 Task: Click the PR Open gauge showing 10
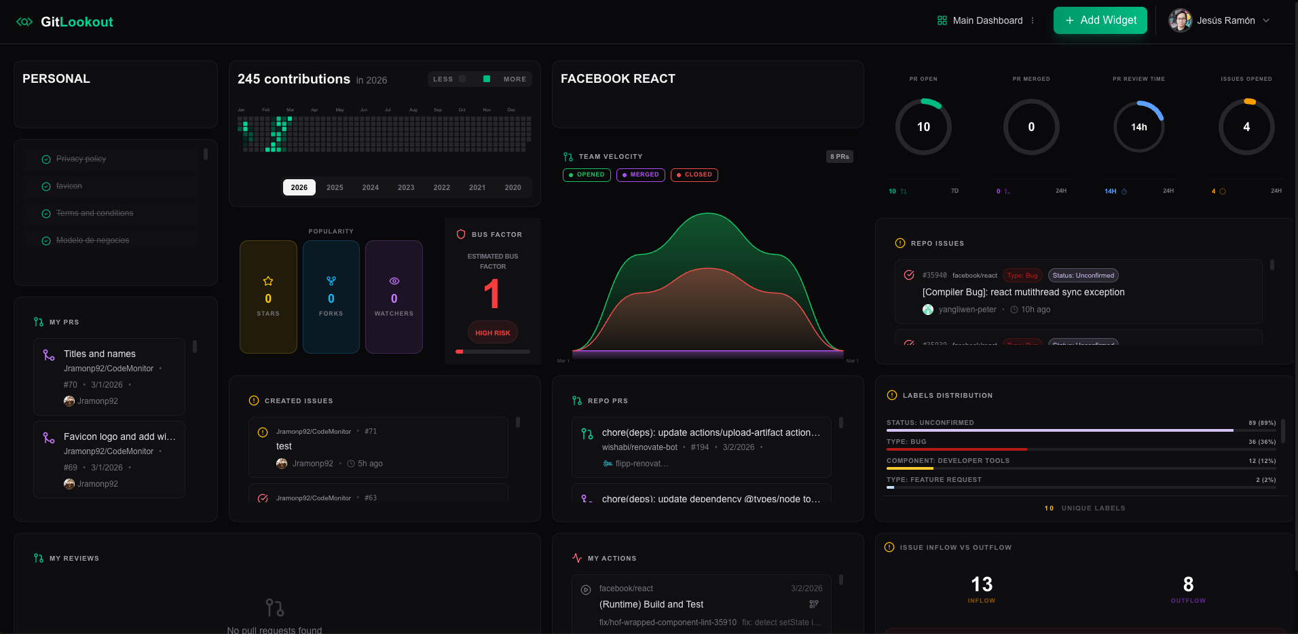(923, 127)
